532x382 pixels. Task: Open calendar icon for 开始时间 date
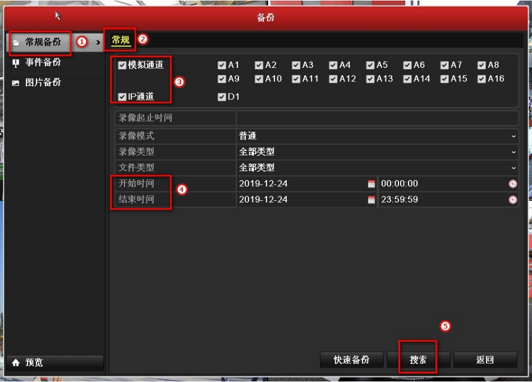click(x=371, y=183)
